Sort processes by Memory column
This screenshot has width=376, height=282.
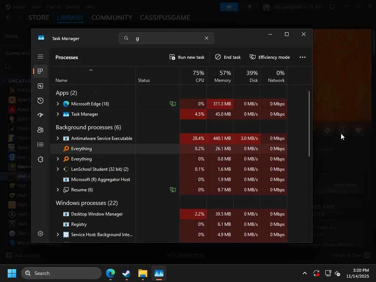pos(220,76)
